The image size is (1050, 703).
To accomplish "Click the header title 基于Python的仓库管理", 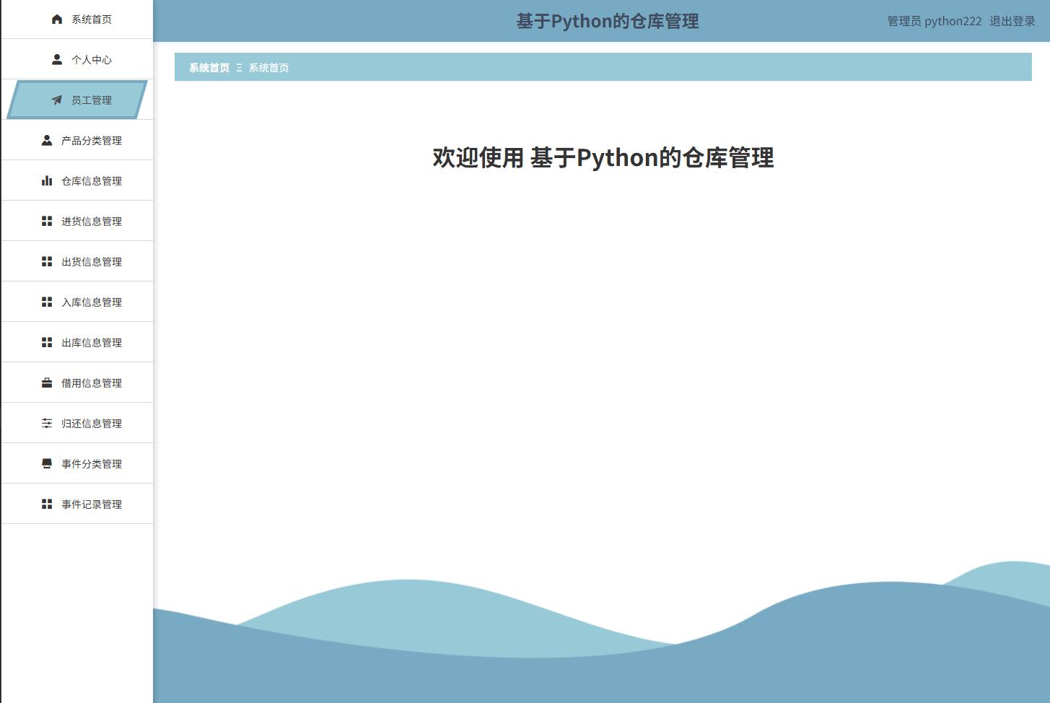I will 608,21.
